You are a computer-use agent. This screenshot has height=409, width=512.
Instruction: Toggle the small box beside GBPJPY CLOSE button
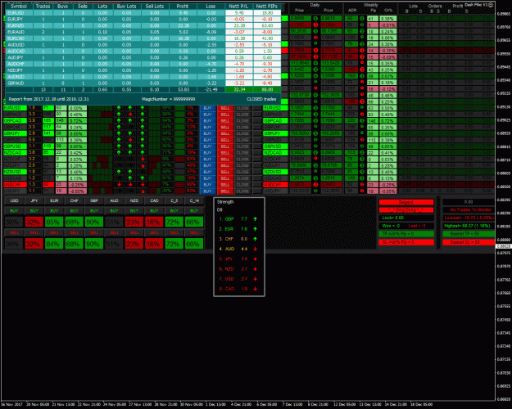[257, 133]
